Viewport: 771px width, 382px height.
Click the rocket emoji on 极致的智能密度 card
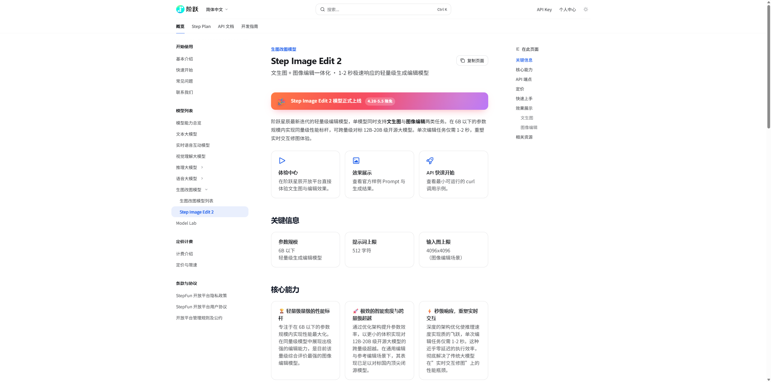[355, 311]
